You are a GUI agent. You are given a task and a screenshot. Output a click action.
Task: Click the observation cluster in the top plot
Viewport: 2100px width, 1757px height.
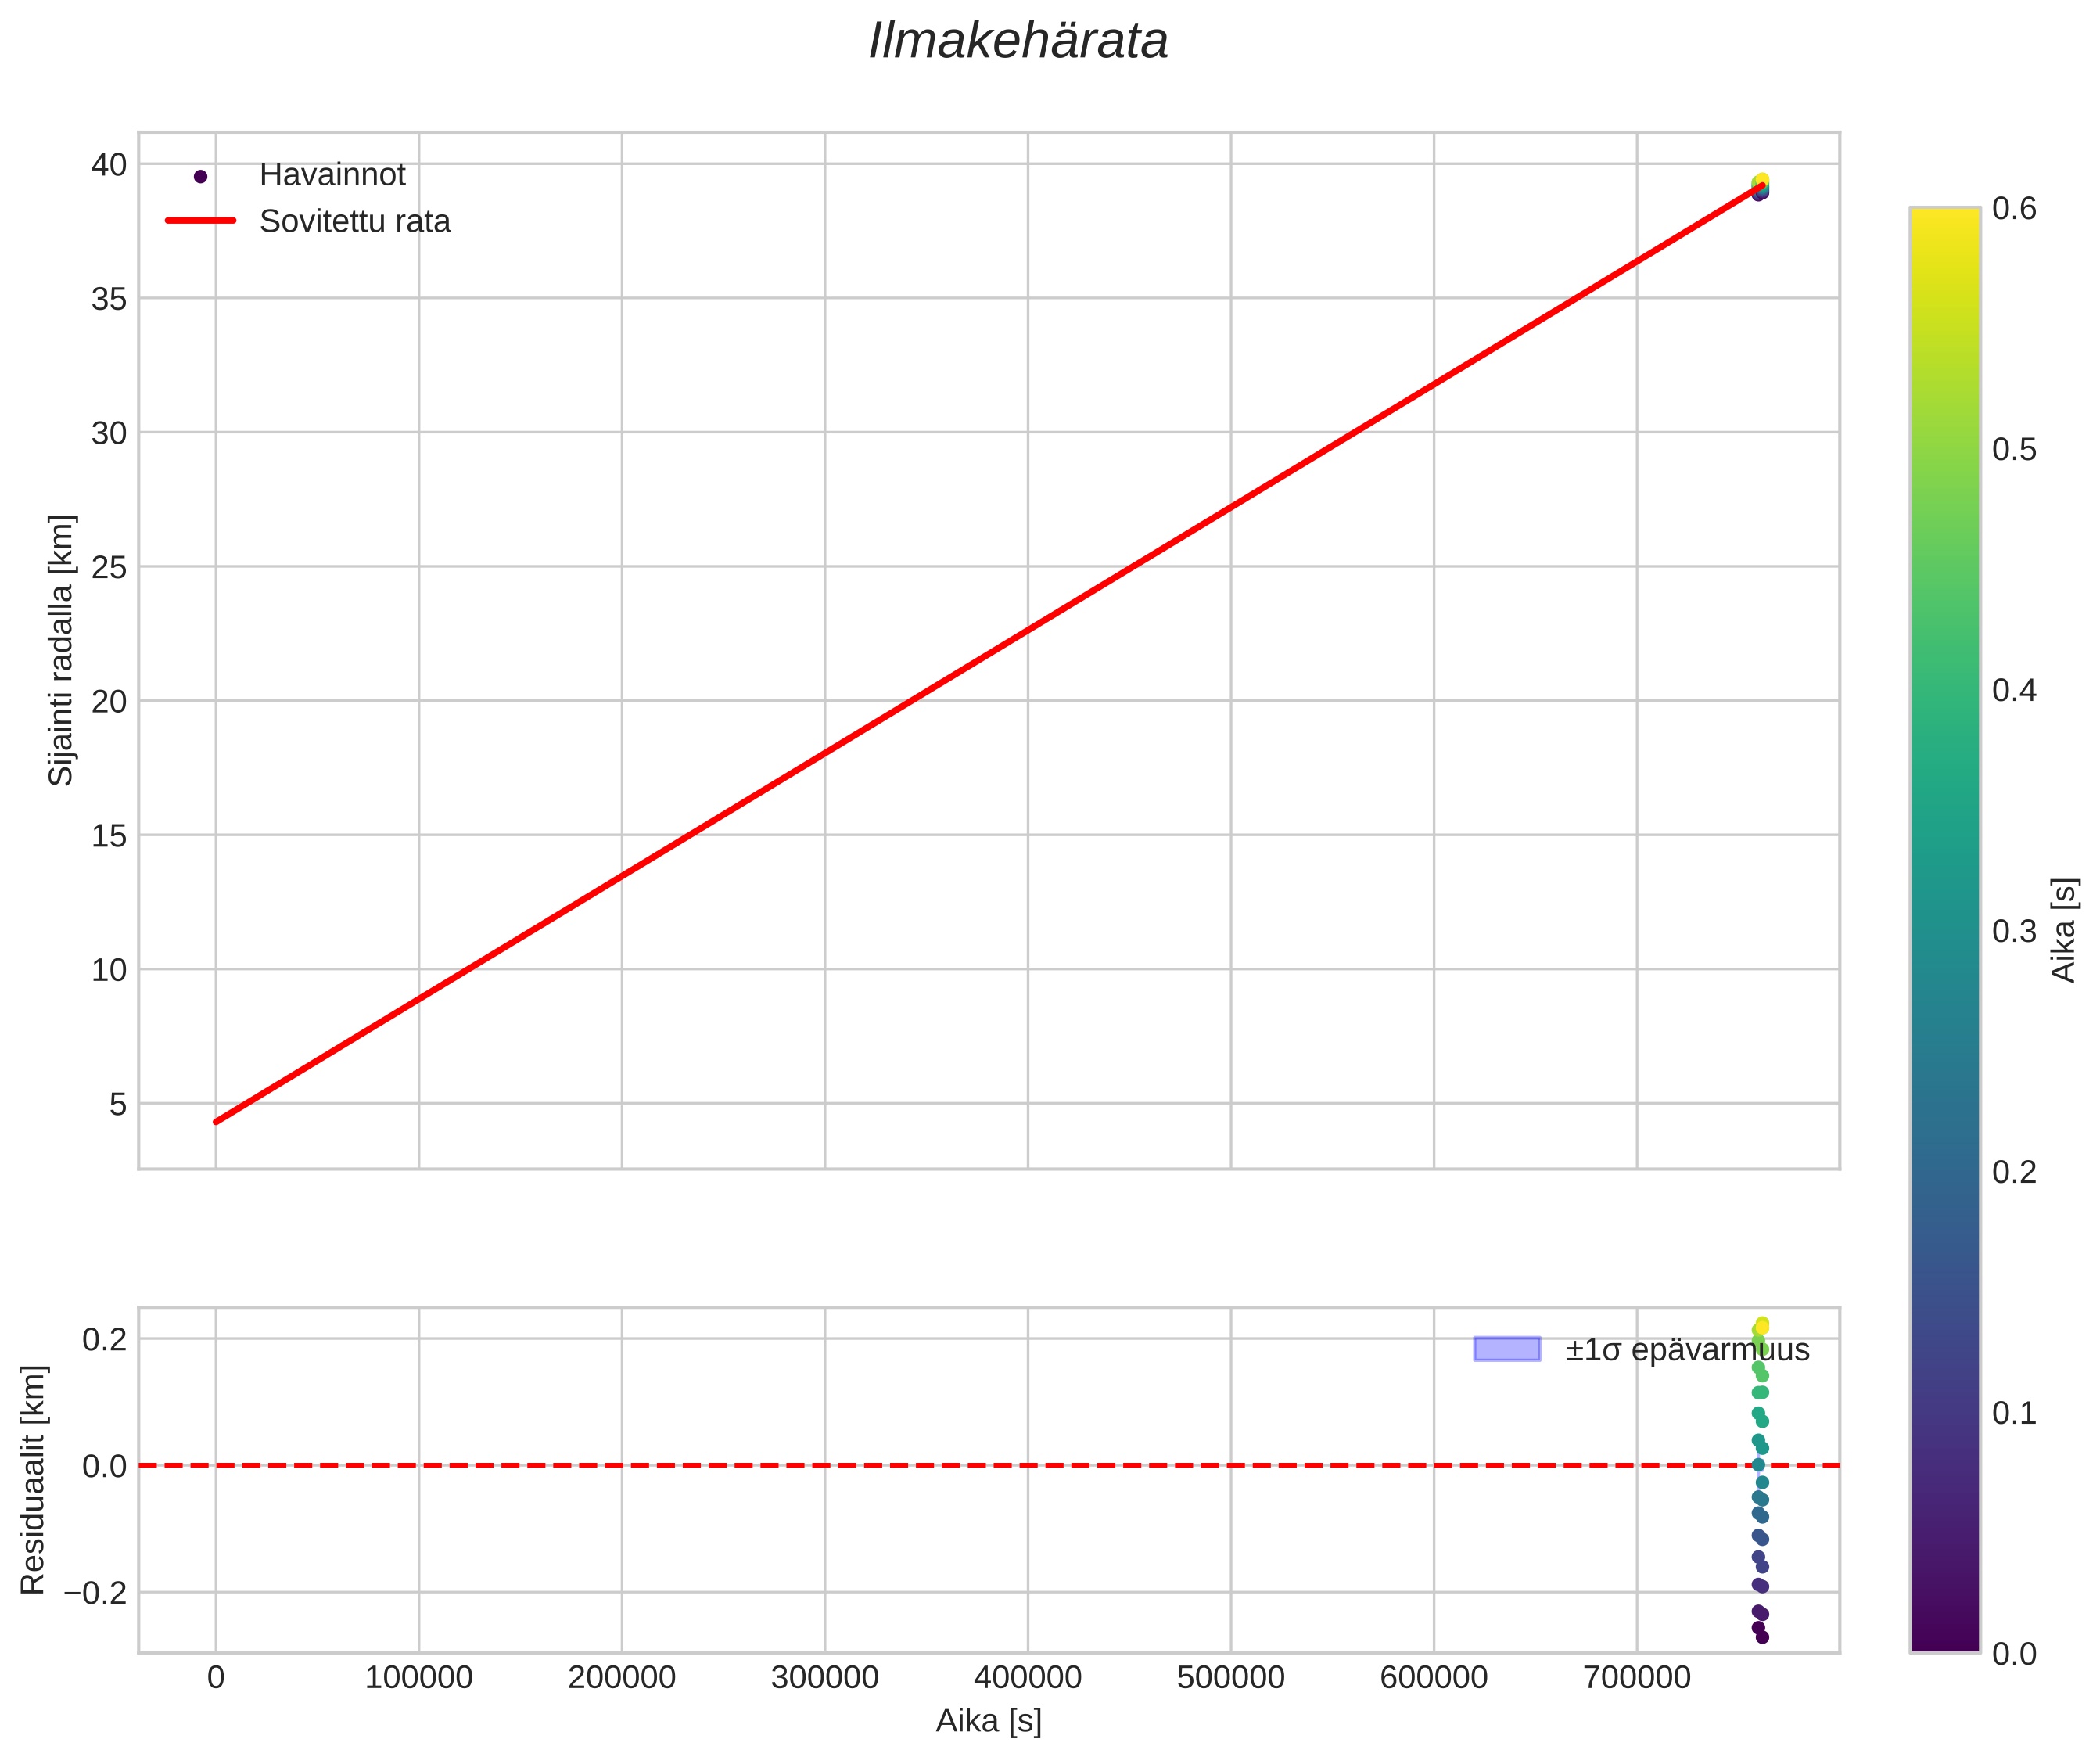(1760, 187)
